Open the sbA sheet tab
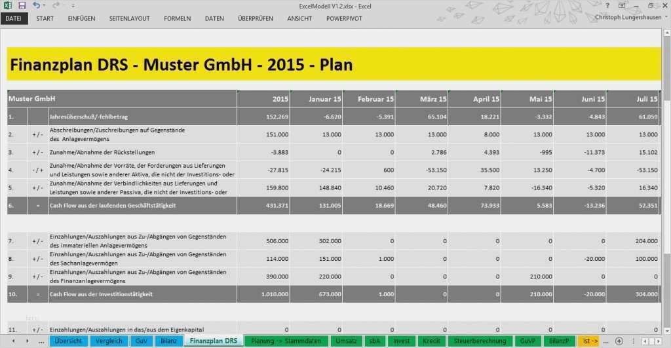 click(374, 341)
